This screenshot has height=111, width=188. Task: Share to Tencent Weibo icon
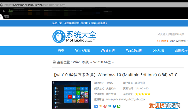click(110, 106)
